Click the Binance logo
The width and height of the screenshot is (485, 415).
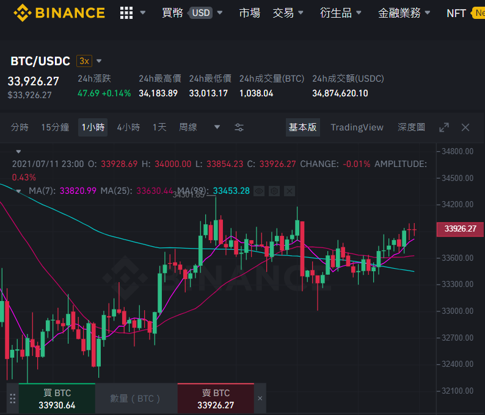coord(59,13)
